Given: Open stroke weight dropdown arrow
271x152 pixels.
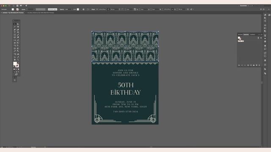Looking at the screenshot, I should [34, 9].
